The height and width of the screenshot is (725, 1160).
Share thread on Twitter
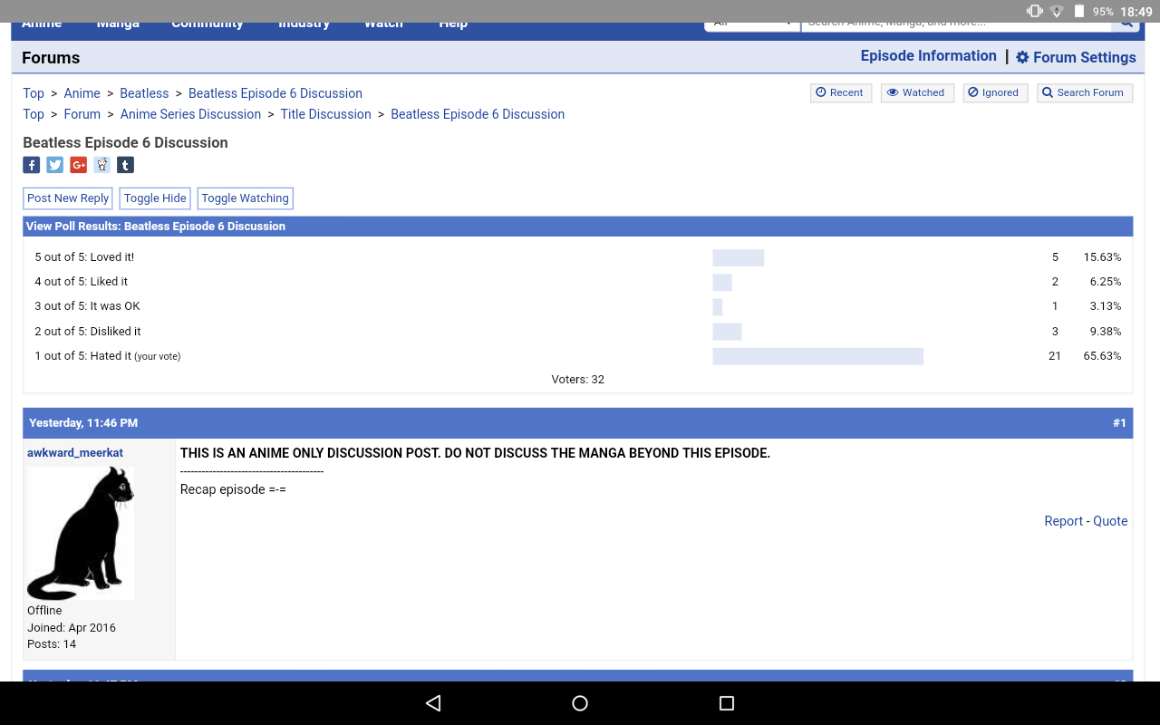(55, 165)
